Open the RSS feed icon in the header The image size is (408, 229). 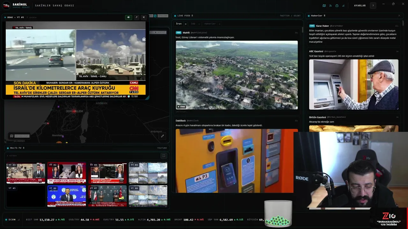331,5
